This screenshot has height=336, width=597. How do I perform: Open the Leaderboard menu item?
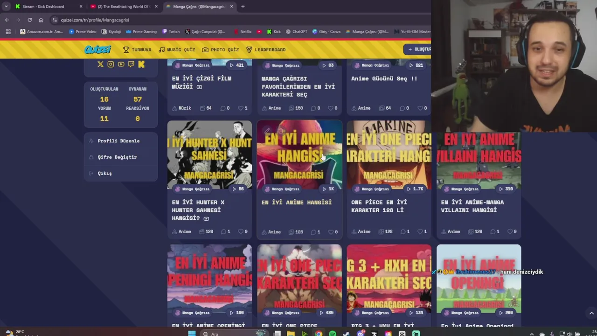[266, 49]
